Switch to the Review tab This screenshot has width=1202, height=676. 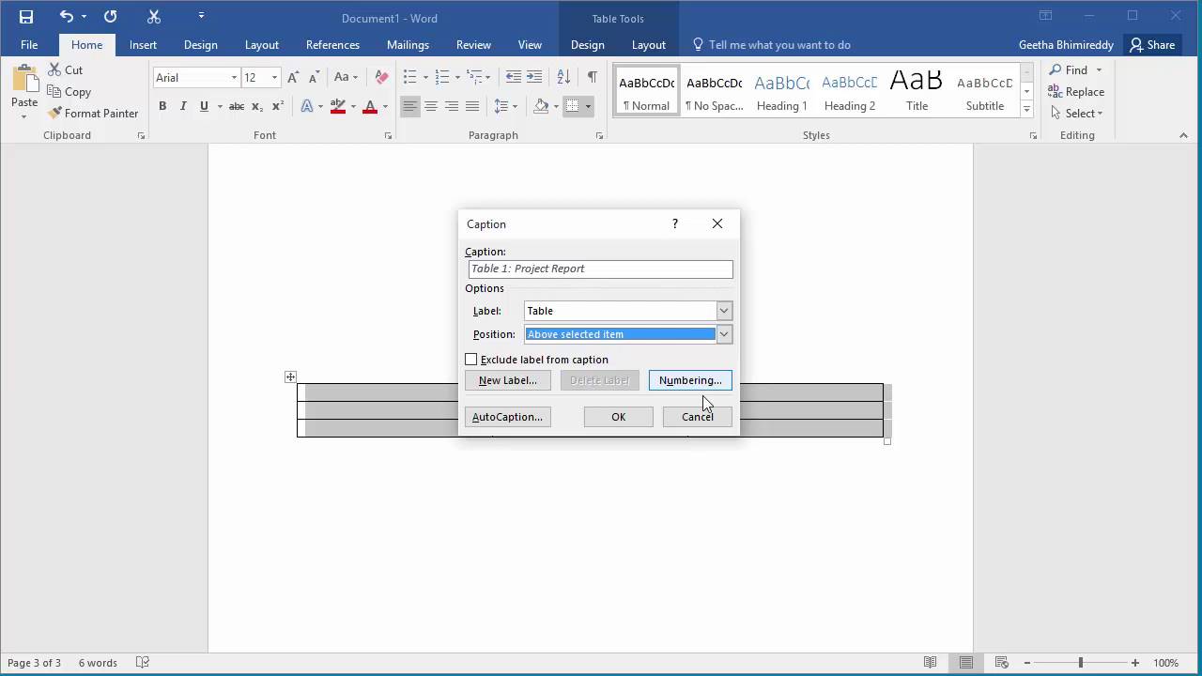pos(473,45)
